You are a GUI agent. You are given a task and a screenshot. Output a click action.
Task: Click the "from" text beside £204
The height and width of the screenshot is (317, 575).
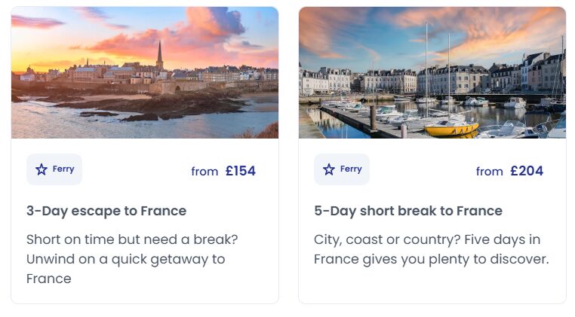click(489, 172)
